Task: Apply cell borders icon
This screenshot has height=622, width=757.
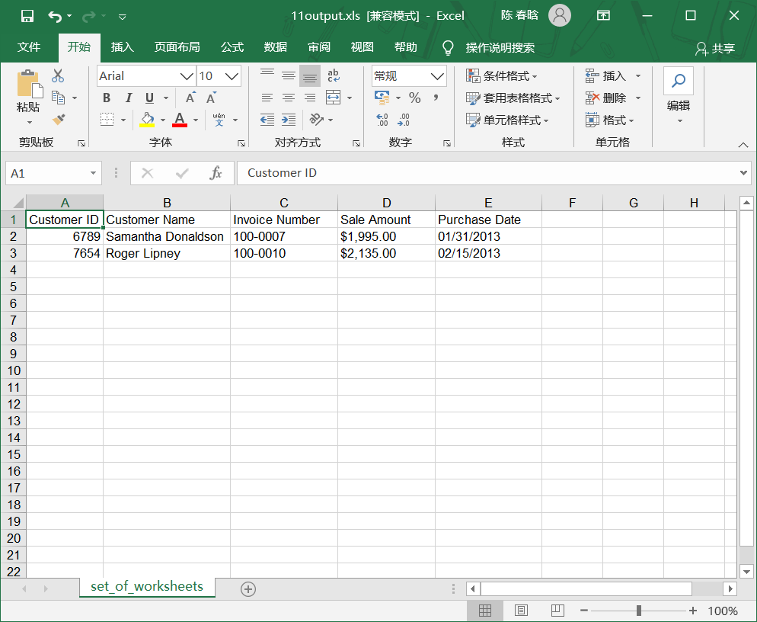Action: click(x=107, y=120)
